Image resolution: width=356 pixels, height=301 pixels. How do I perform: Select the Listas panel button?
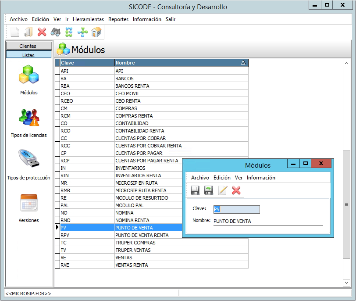point(28,55)
